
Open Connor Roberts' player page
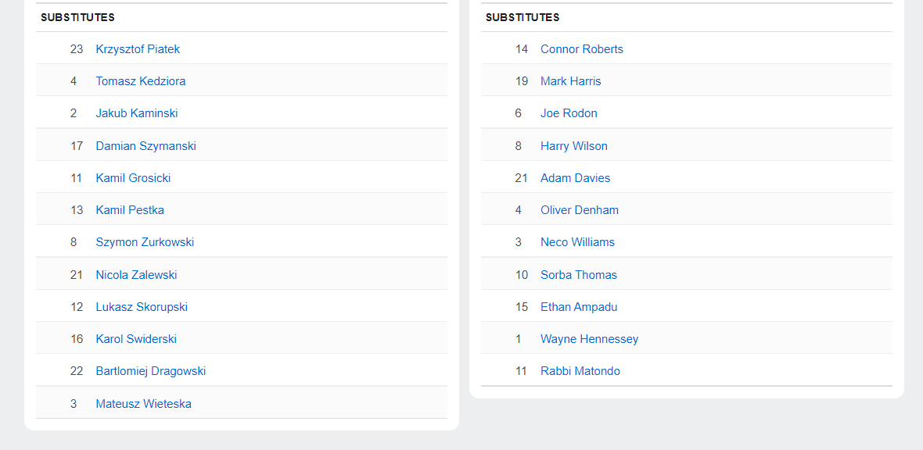[x=582, y=49]
